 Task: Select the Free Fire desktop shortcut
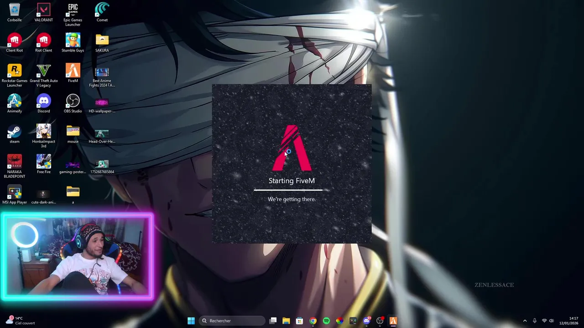[x=44, y=164]
